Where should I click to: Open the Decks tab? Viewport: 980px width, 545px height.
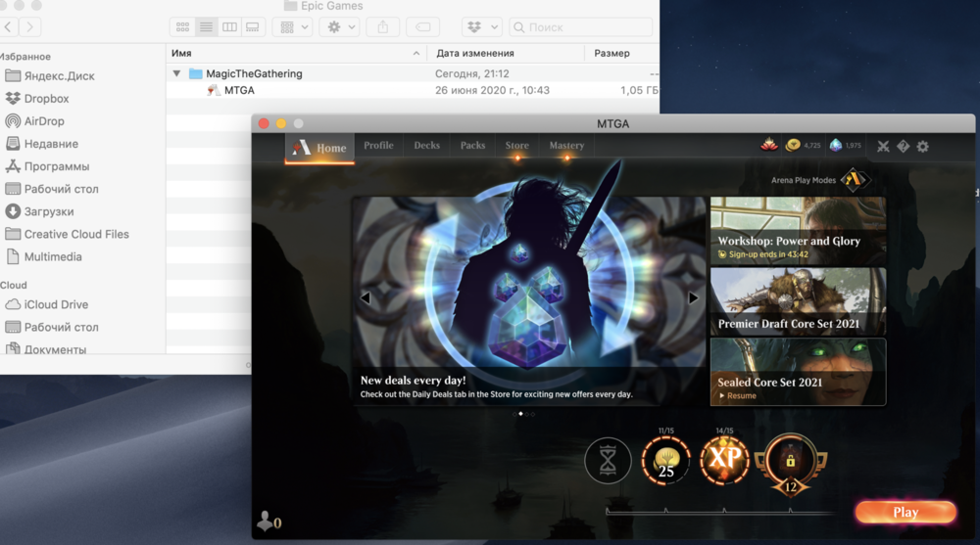coord(426,146)
